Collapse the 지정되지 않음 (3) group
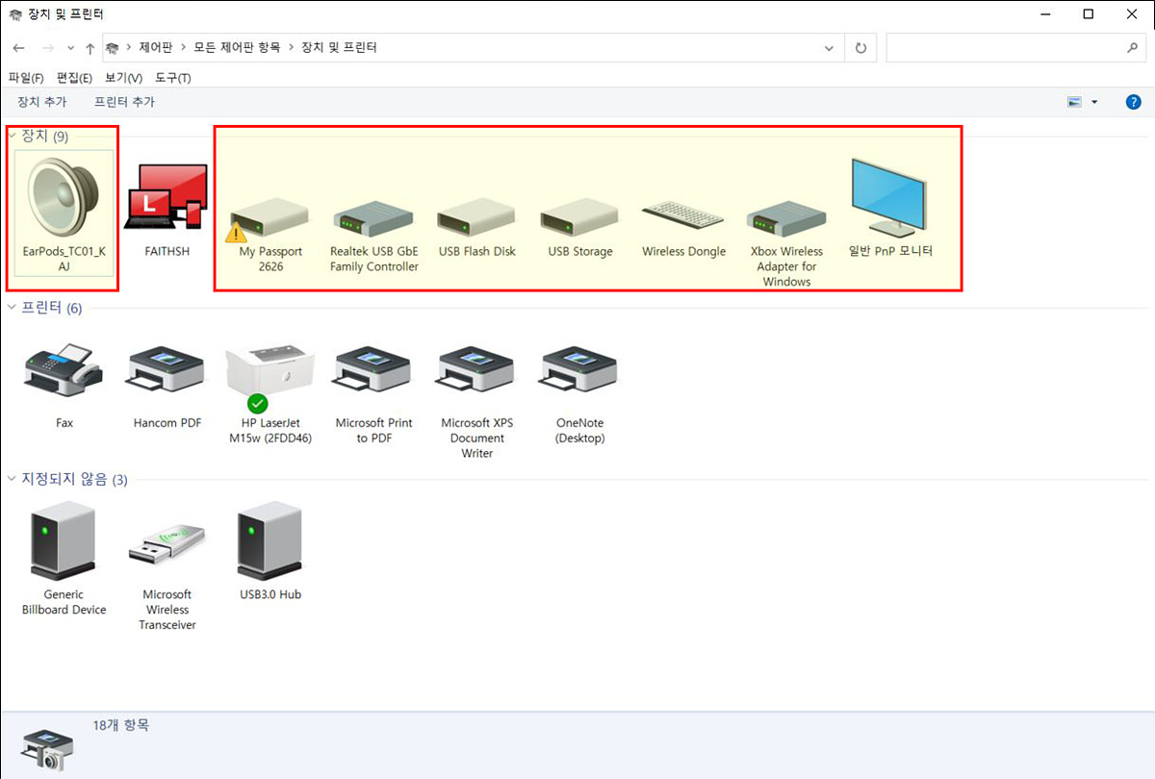This screenshot has width=1155, height=779. pyautogui.click(x=12, y=478)
